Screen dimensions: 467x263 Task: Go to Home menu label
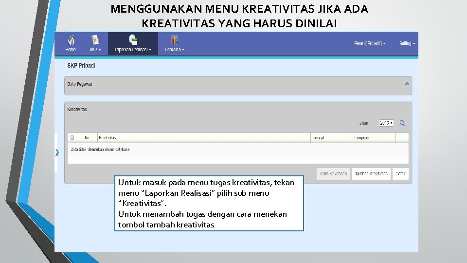(71, 50)
